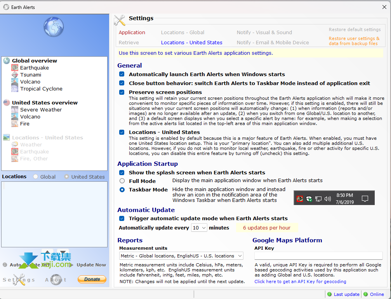391x299 pixels.
Task: Switch to Locations - Global tab
Action: tap(182, 32)
